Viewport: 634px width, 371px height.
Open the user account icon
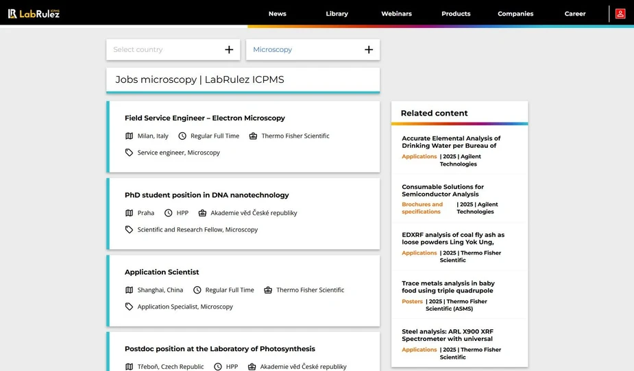click(620, 14)
